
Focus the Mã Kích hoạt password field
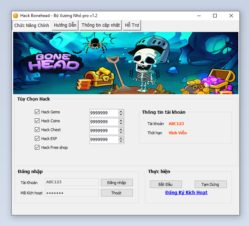(x=71, y=193)
